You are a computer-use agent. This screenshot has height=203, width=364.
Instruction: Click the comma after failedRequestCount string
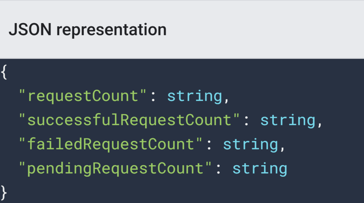[x=283, y=148]
